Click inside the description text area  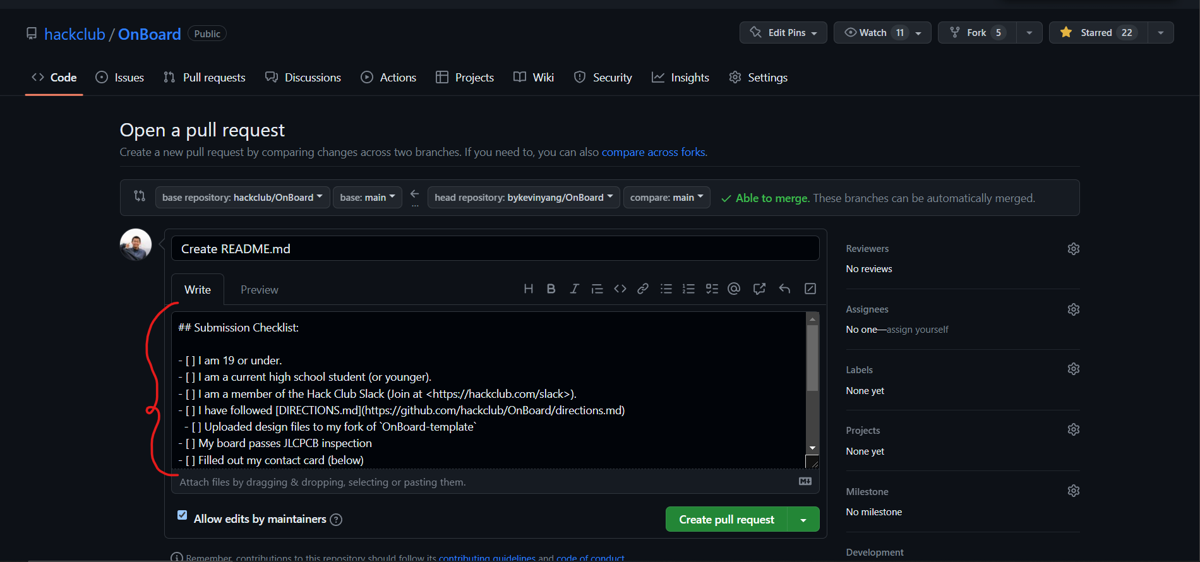coord(488,390)
